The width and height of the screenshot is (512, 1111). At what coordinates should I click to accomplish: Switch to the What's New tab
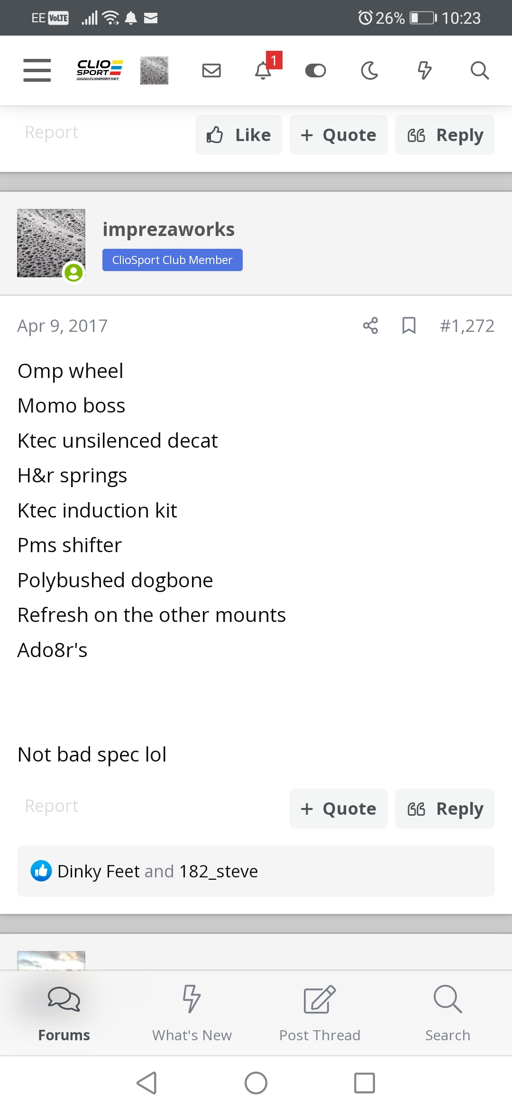pyautogui.click(x=192, y=1013)
